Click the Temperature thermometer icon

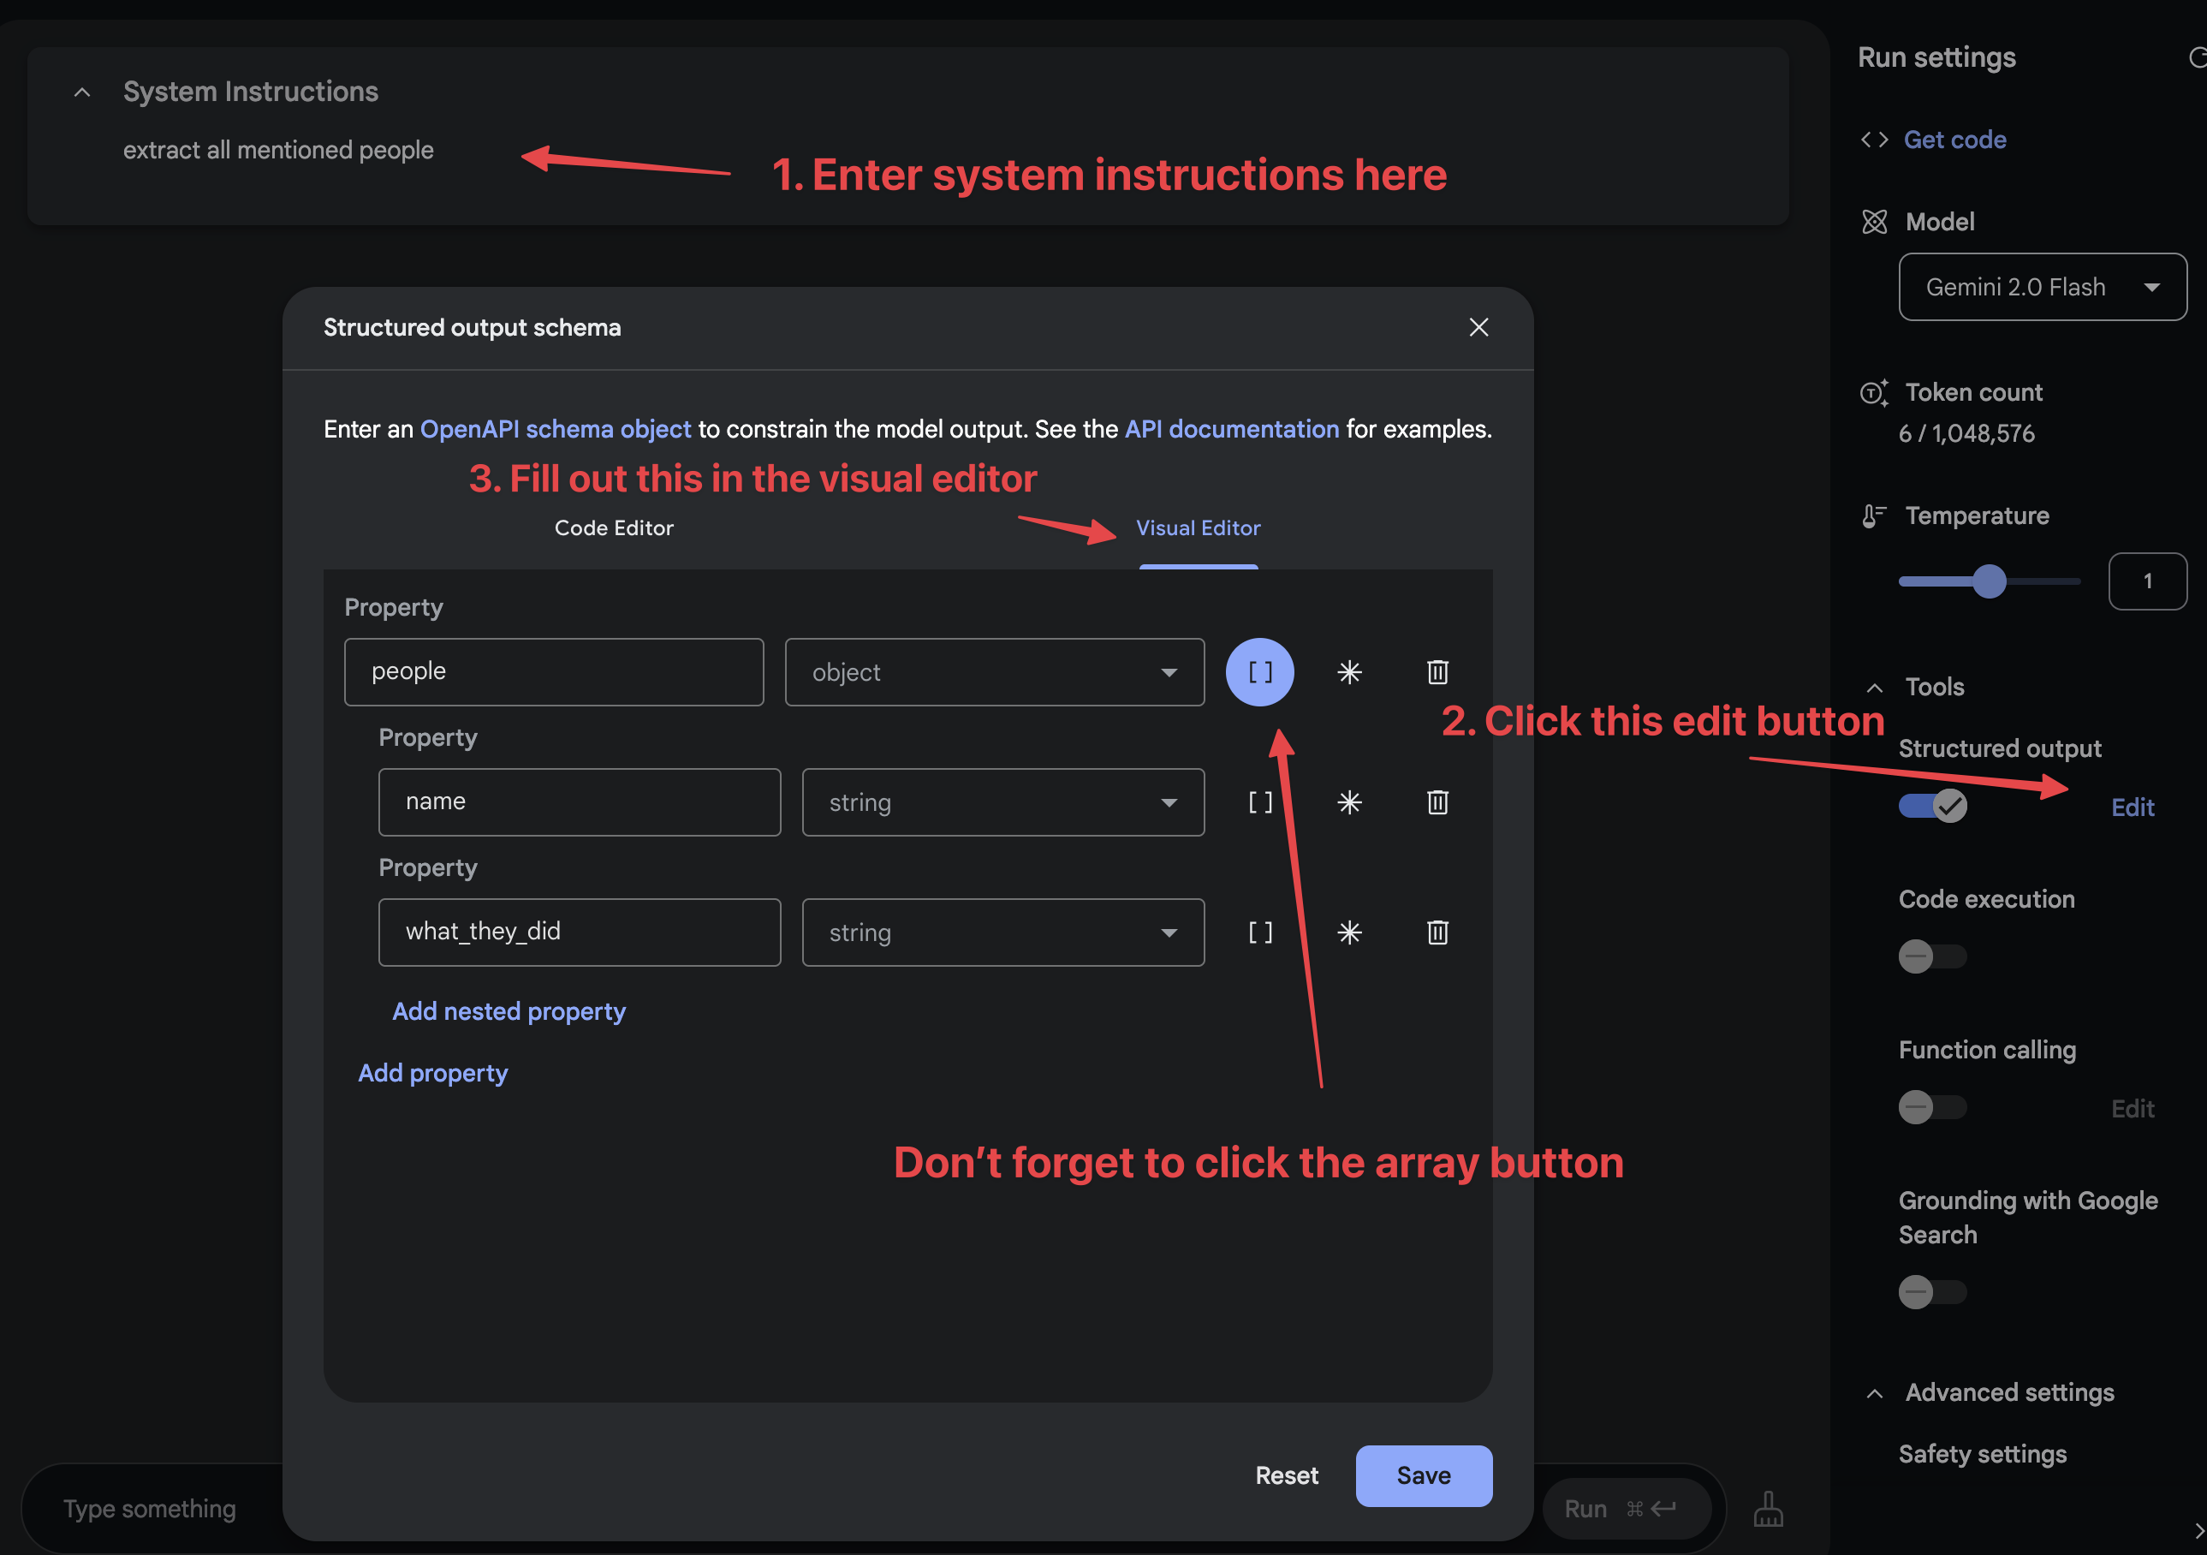click(1873, 516)
